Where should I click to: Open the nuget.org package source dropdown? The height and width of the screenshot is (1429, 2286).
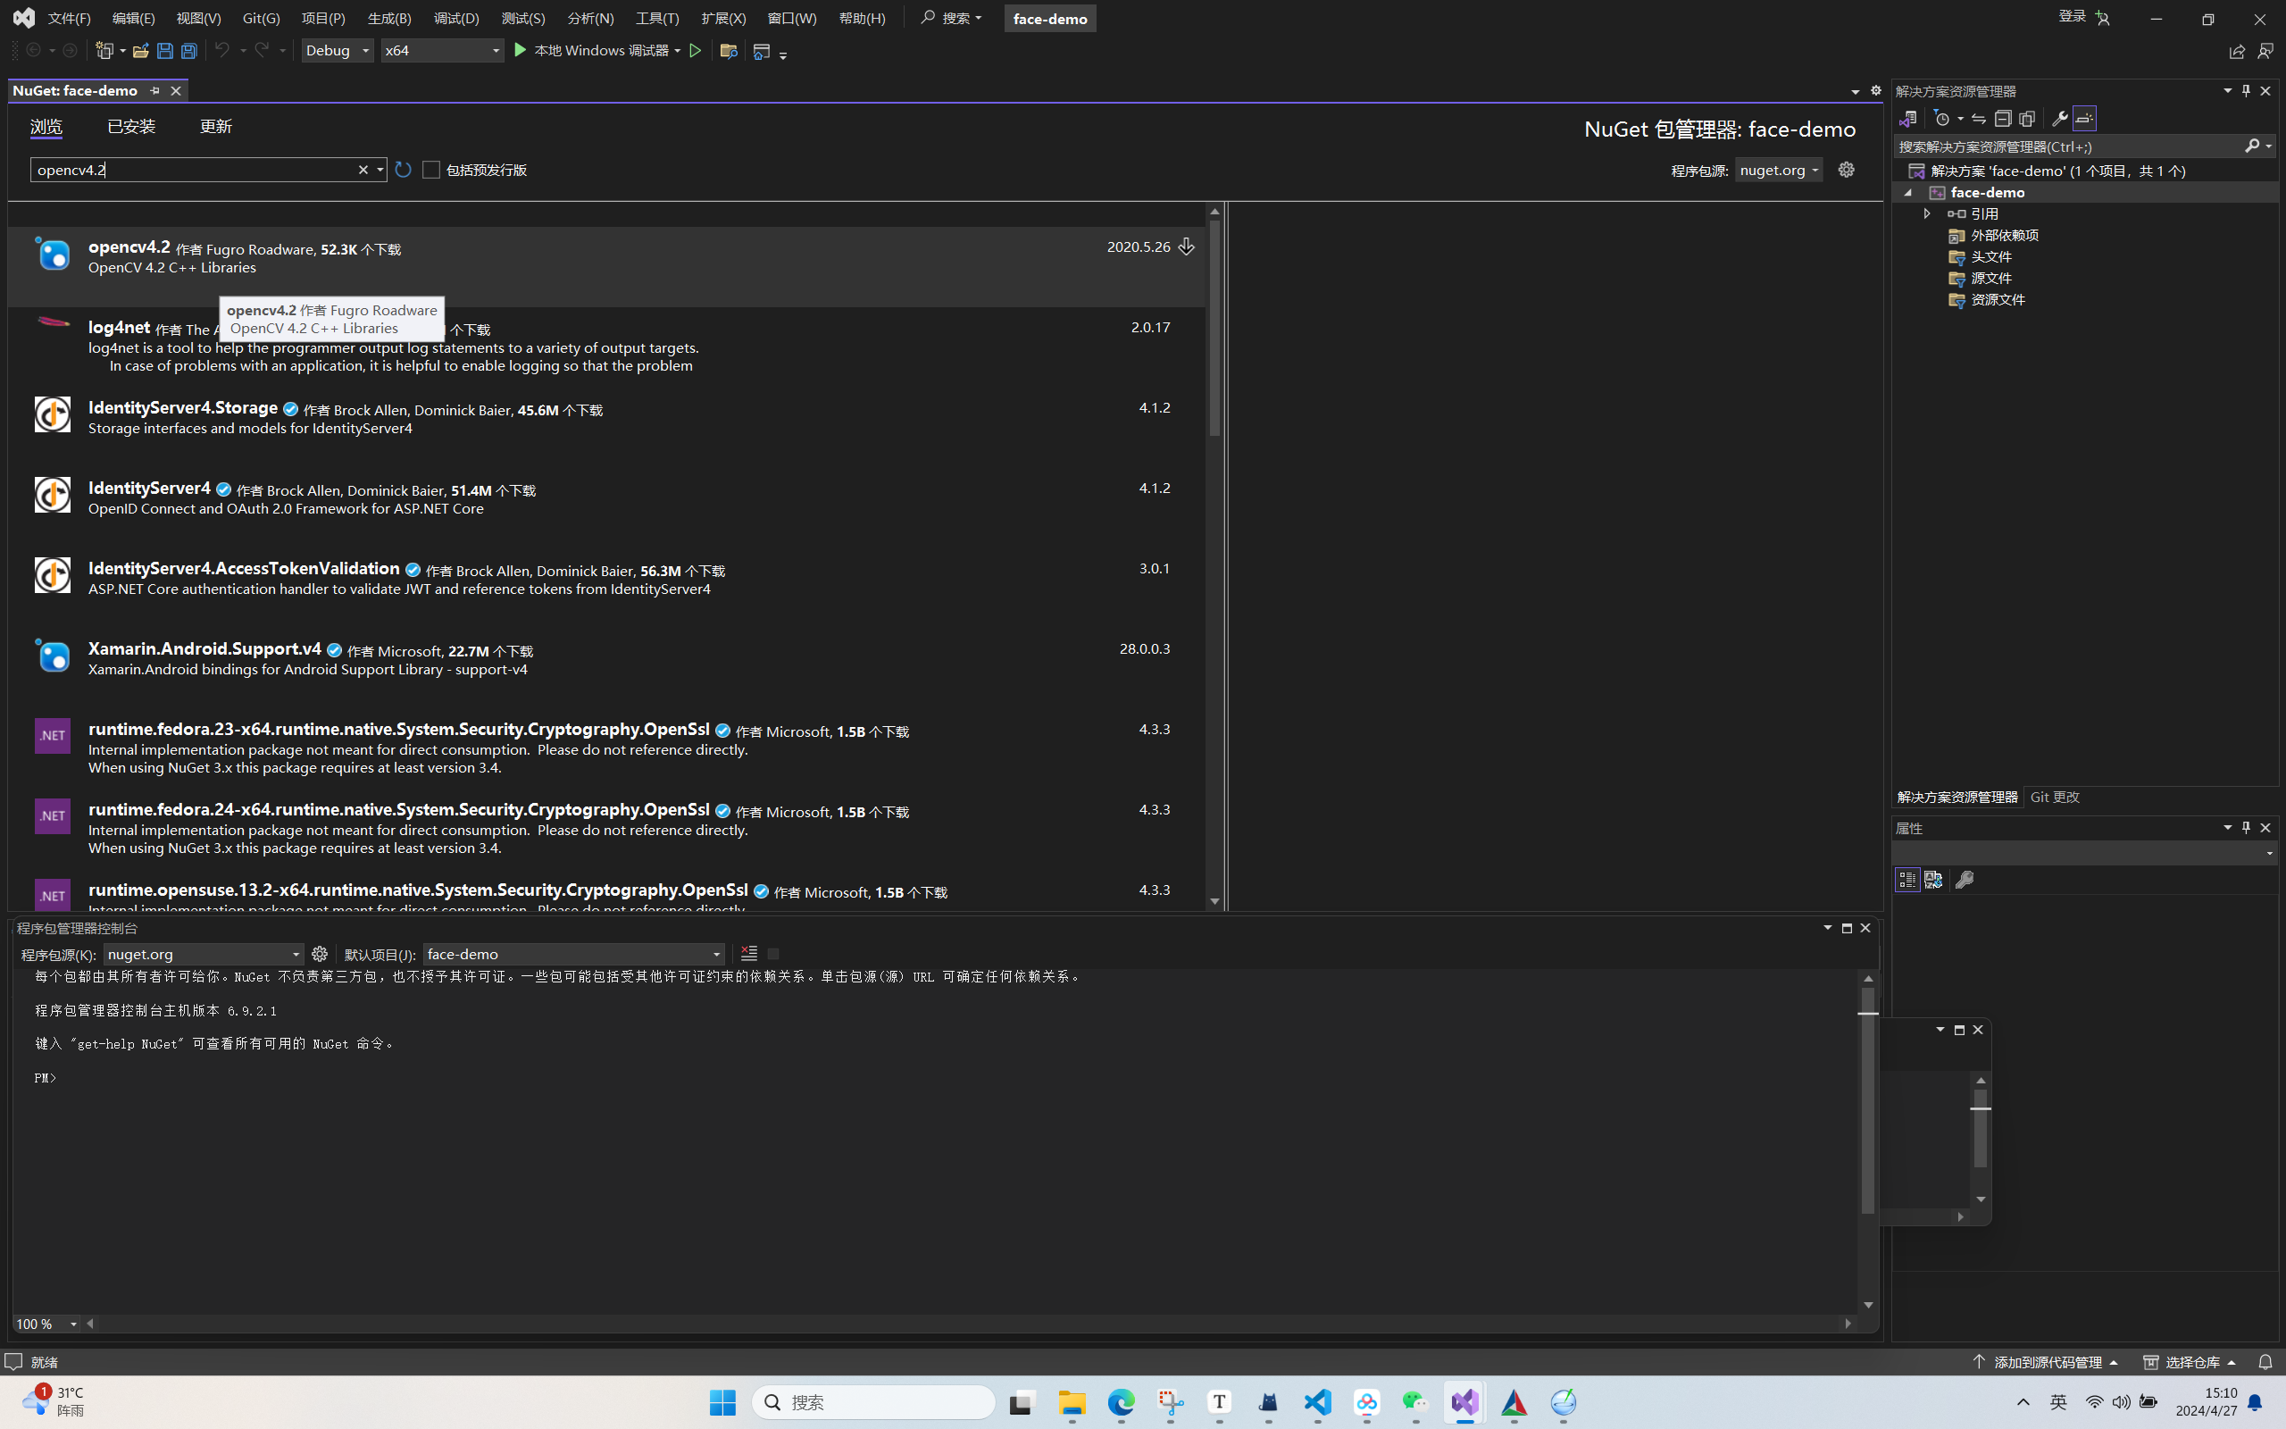coord(1779,170)
